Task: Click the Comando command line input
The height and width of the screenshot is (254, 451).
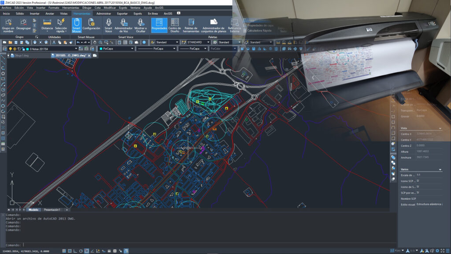Action: tap(201, 245)
